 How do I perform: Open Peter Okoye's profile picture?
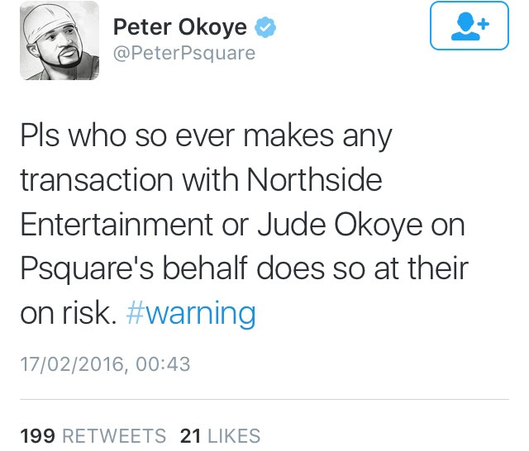pos(60,40)
